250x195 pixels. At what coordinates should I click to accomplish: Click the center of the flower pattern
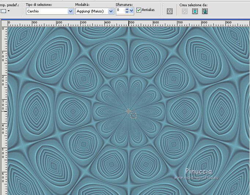click(x=129, y=111)
